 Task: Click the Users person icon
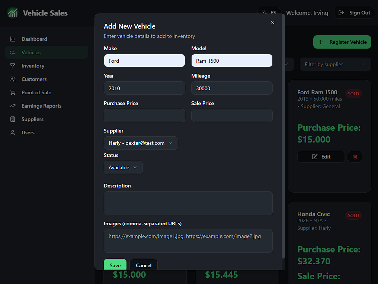tap(13, 133)
